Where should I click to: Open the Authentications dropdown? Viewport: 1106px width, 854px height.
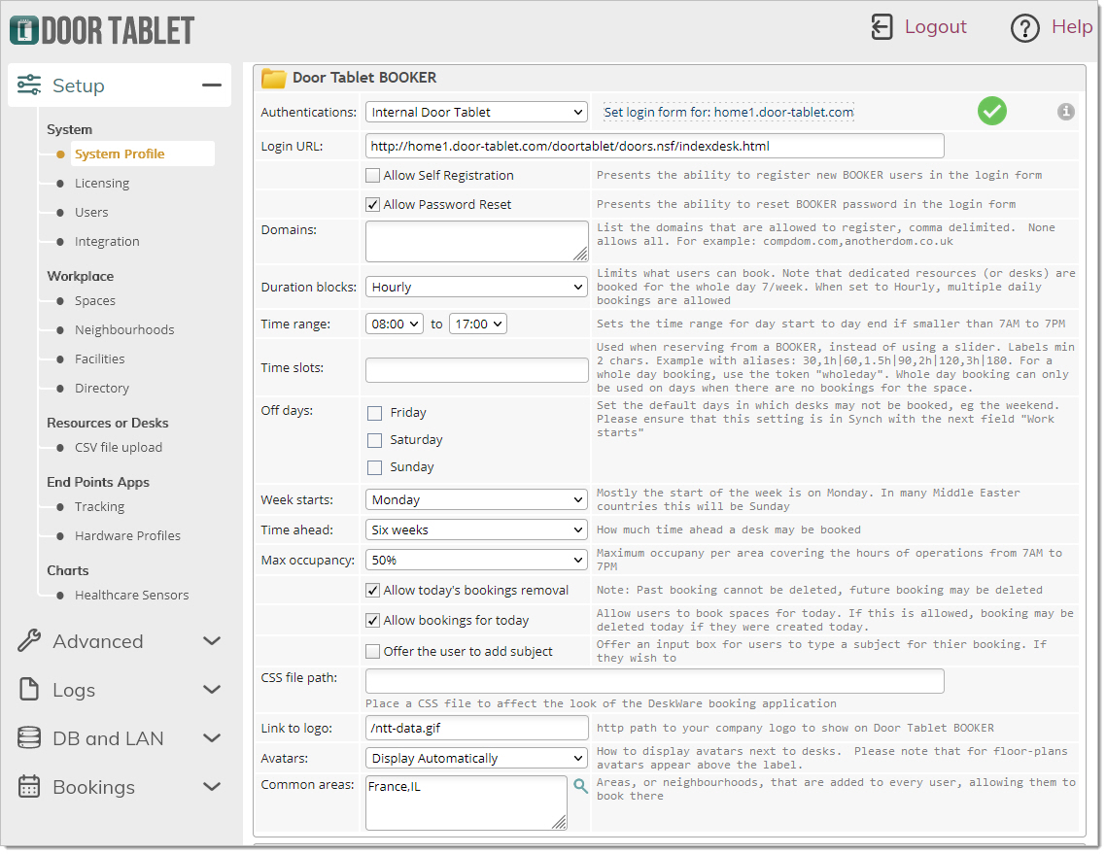[x=476, y=113]
